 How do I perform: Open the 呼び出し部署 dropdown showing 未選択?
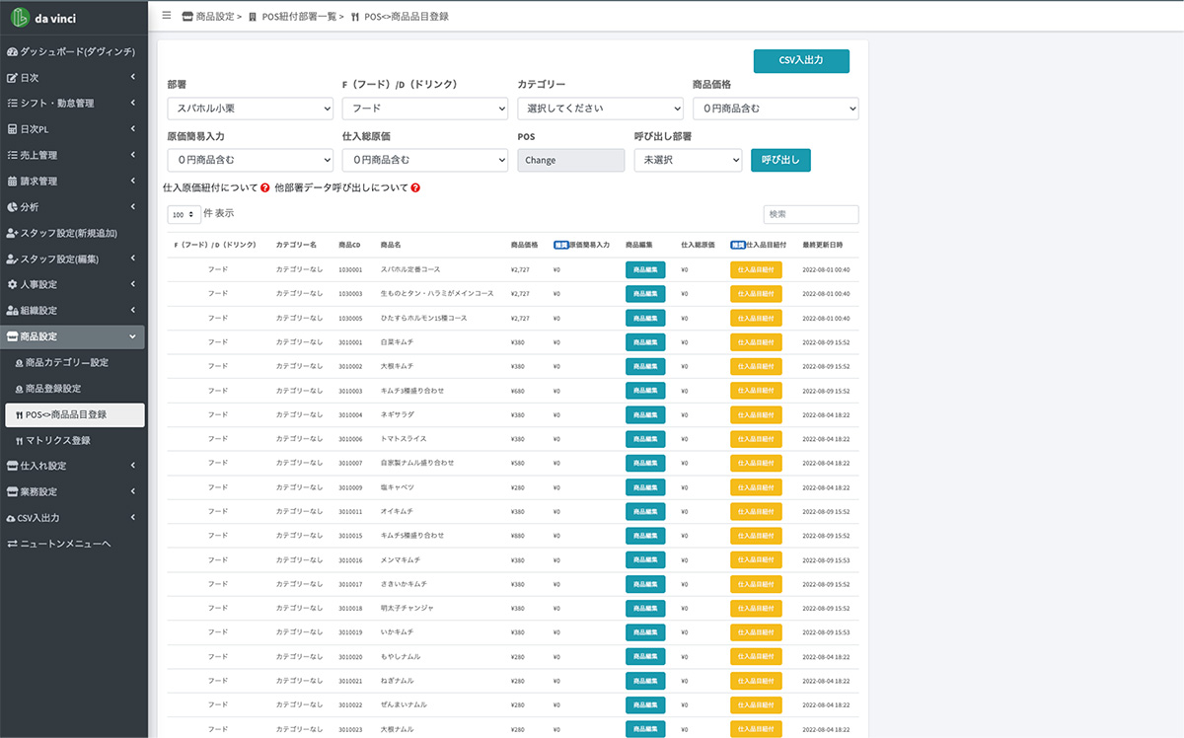(688, 160)
